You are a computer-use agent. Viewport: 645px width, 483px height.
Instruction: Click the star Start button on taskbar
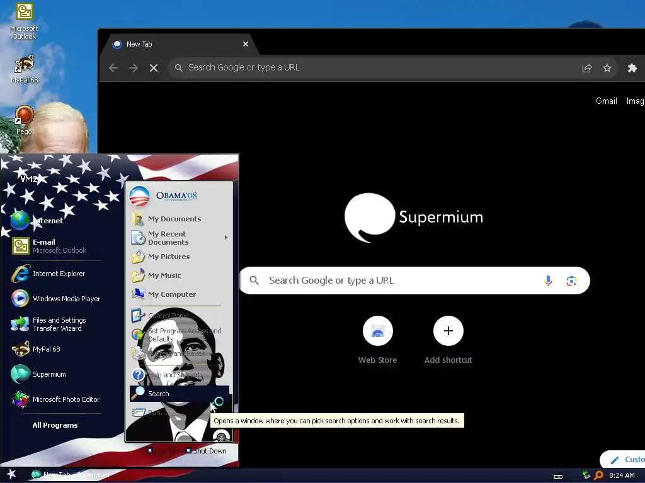pos(11,474)
